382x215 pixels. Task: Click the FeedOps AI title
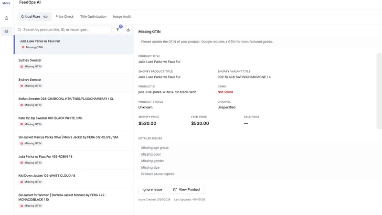(30, 2)
